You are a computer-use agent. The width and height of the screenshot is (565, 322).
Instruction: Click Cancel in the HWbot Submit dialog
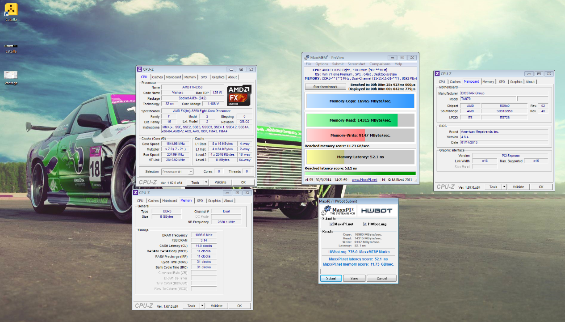[382, 278]
